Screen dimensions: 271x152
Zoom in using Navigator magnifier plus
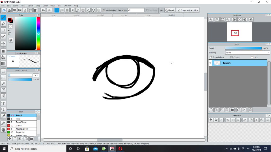(217, 20)
